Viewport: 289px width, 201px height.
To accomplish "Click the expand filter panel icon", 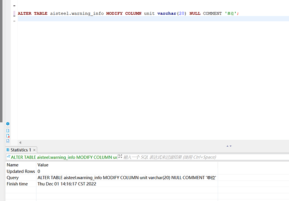I will click(120, 157).
